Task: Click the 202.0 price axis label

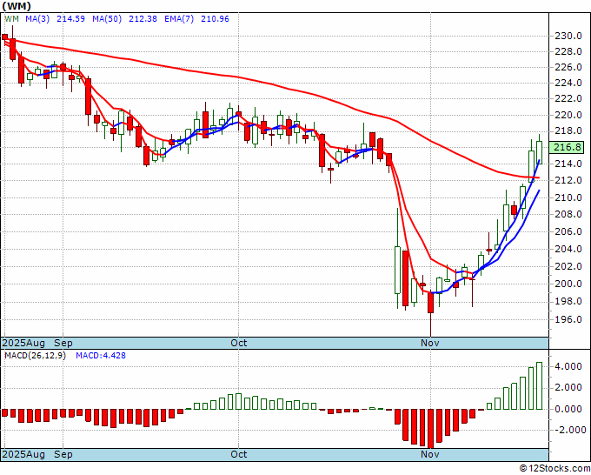Action: coord(568,266)
